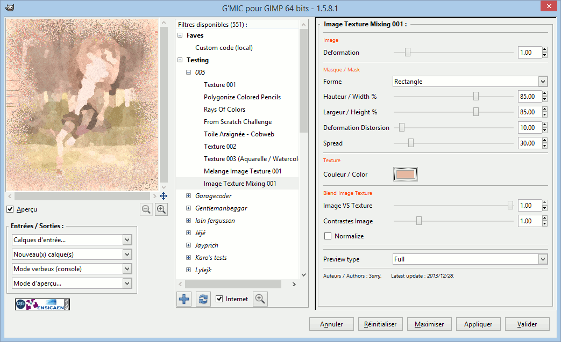Image resolution: width=561 pixels, height=342 pixels.
Task: Select the Texture 002 filter
Action: [x=219, y=147]
